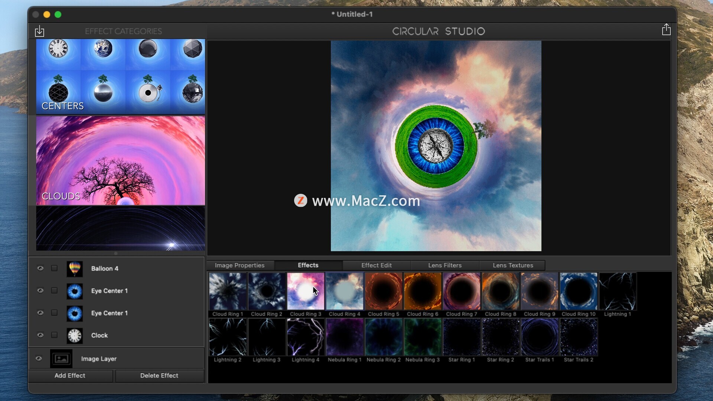Apply the Cloud Ring 10 effect
Viewport: 713px width, 401px height.
coord(579,291)
